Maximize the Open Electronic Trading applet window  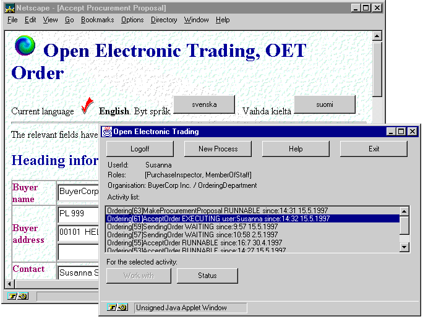pyautogui.click(x=401, y=132)
